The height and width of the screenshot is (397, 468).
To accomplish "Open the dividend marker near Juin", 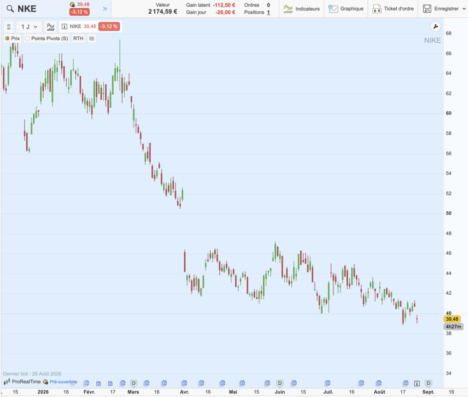I will tap(280, 383).
